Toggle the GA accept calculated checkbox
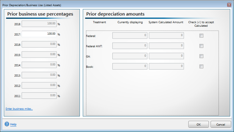234x132 pixels. click(201, 56)
